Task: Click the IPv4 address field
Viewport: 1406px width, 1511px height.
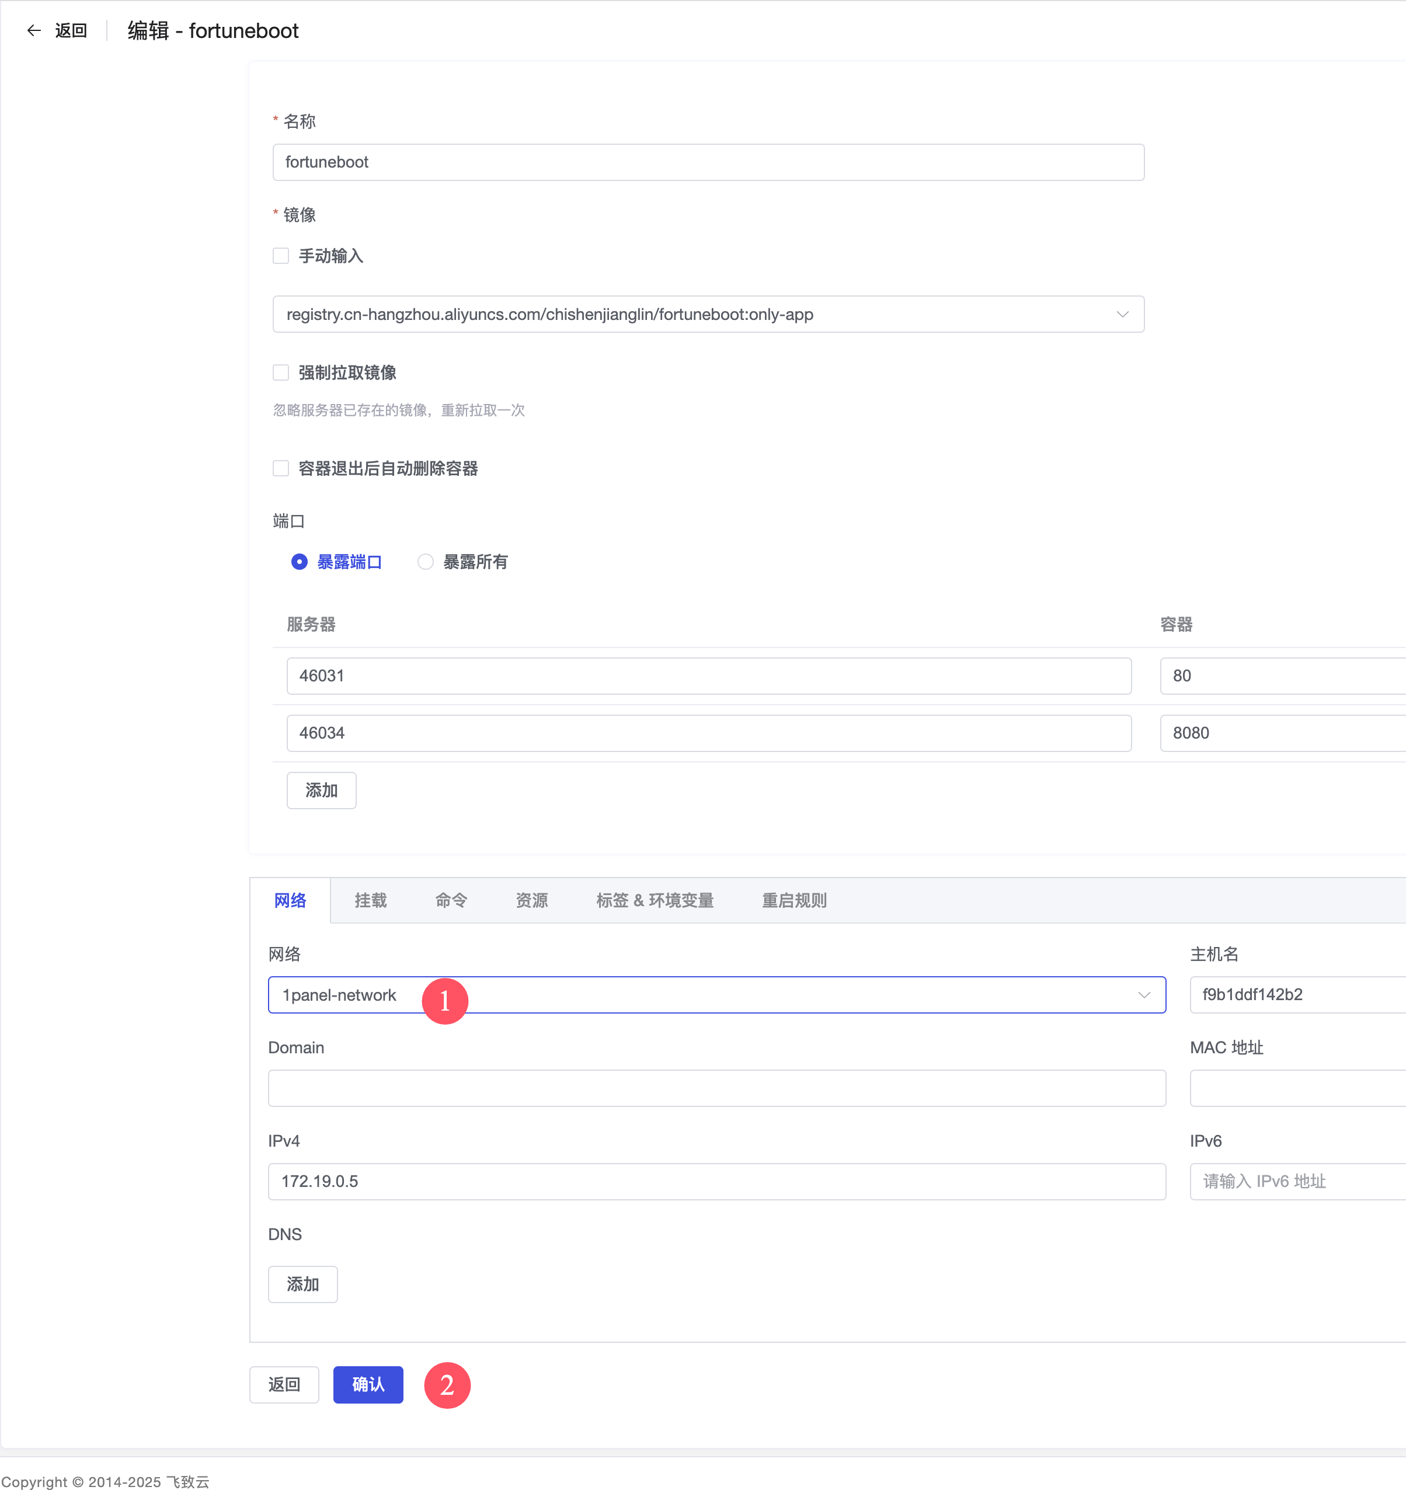Action: [716, 1181]
